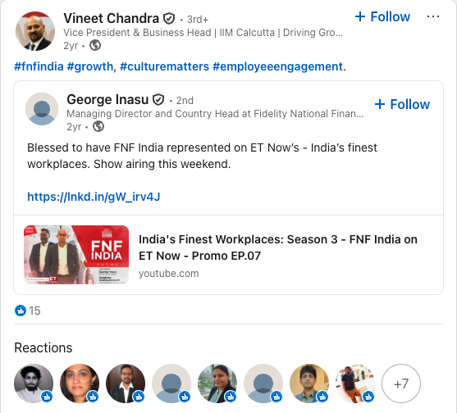Open the lnkd.in/gW_irv4J link

coord(94,197)
